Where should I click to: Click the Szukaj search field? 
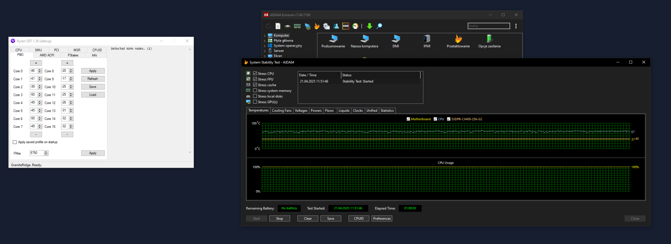[x=488, y=26]
